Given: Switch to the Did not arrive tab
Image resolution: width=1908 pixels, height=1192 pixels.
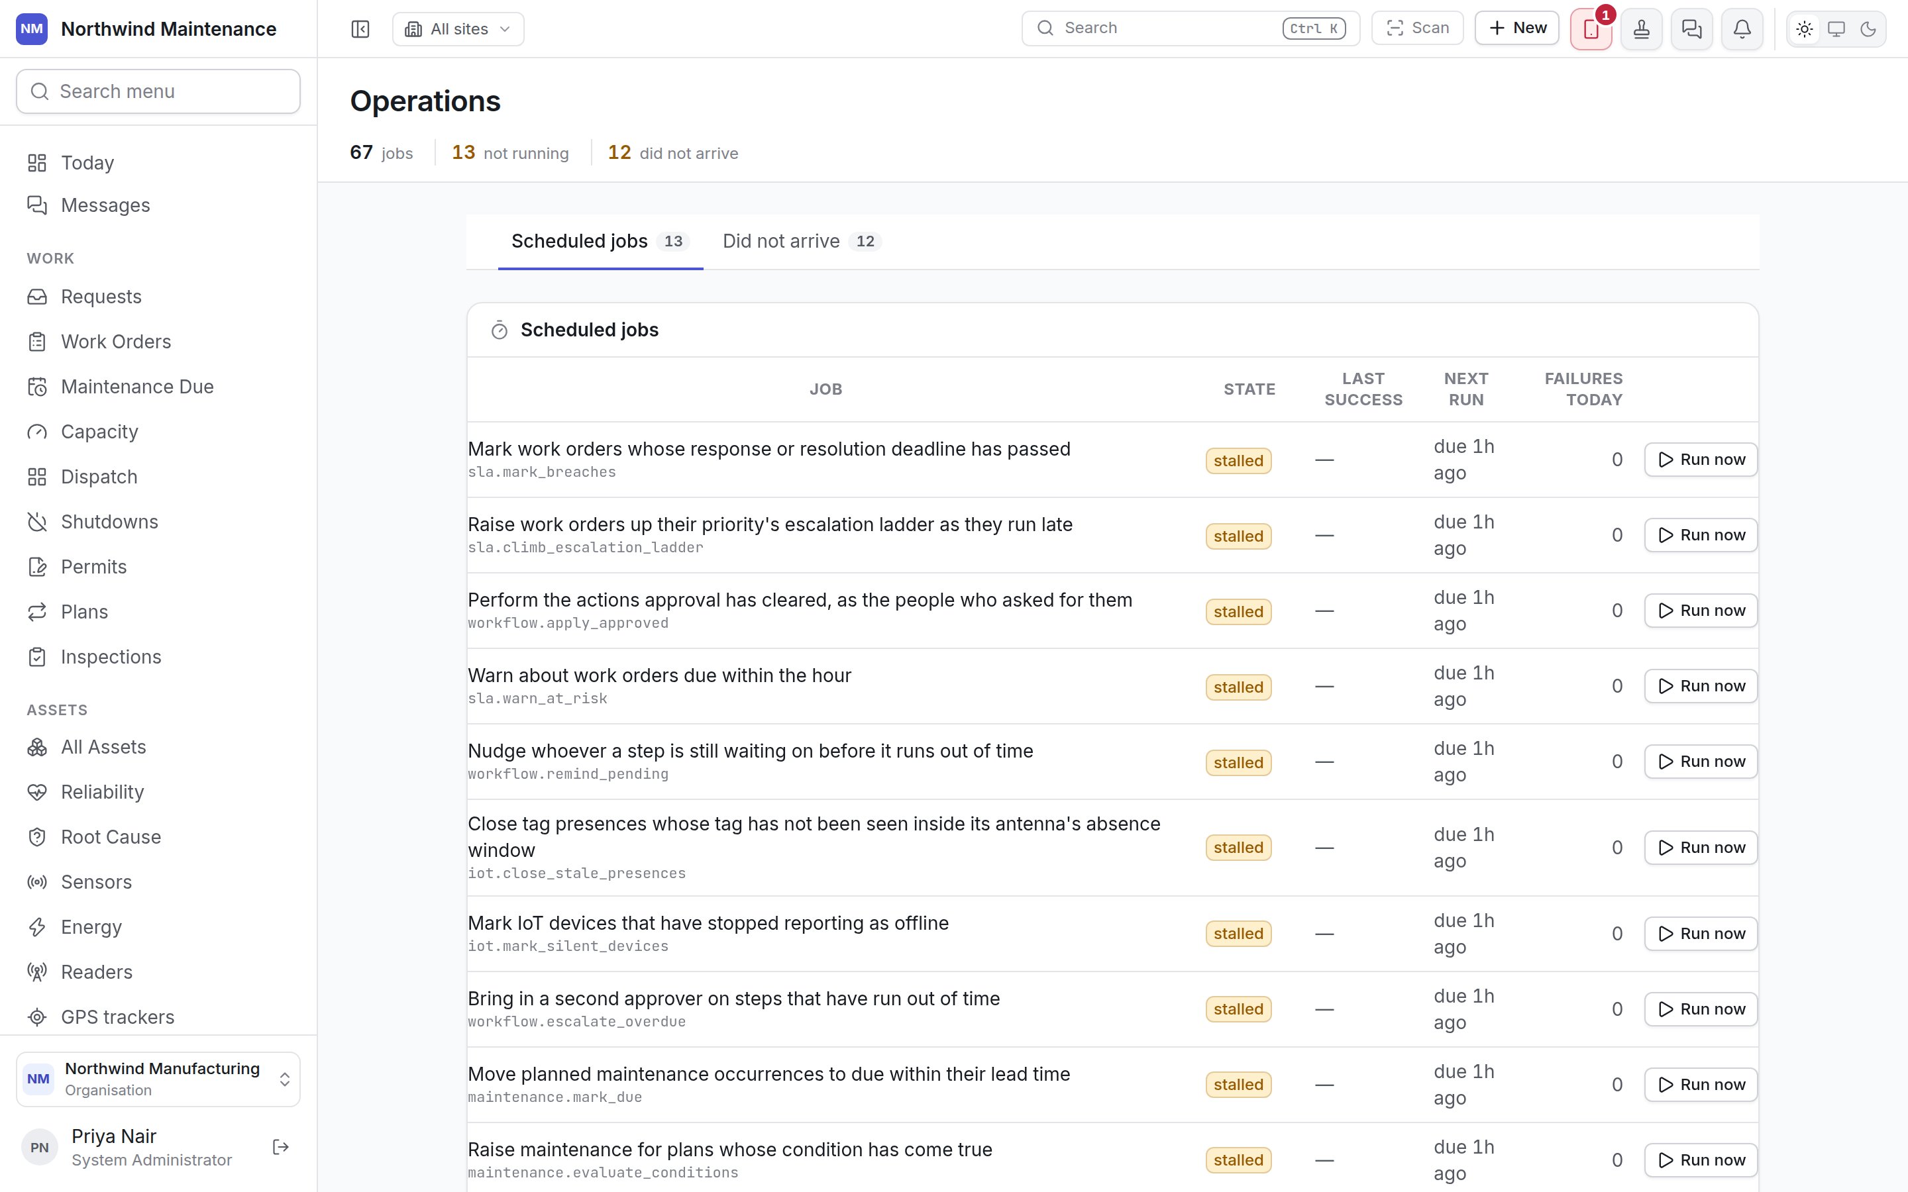Looking at the screenshot, I should tap(802, 241).
